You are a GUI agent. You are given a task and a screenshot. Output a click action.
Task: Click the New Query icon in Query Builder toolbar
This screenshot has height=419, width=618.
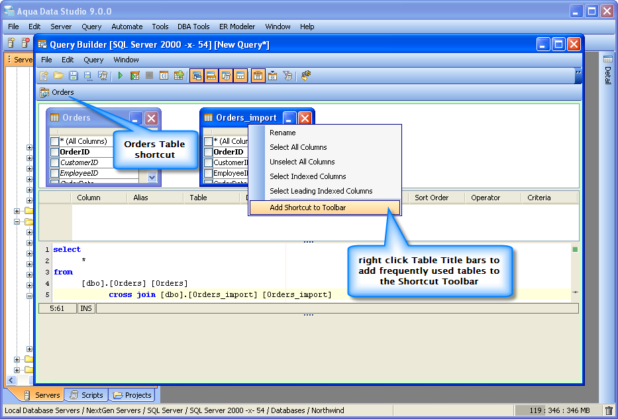44,76
